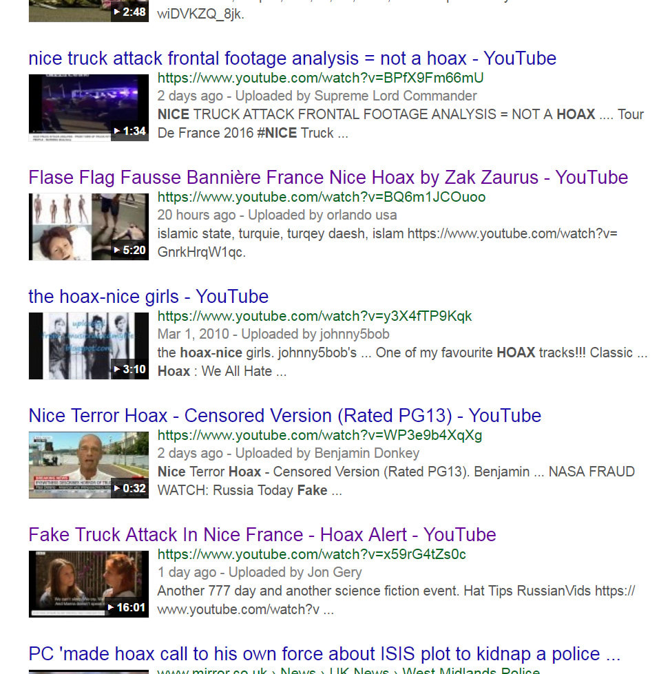670x674 pixels.
Task: Open 'PC made hoax call to his own force' result
Action: click(x=325, y=654)
